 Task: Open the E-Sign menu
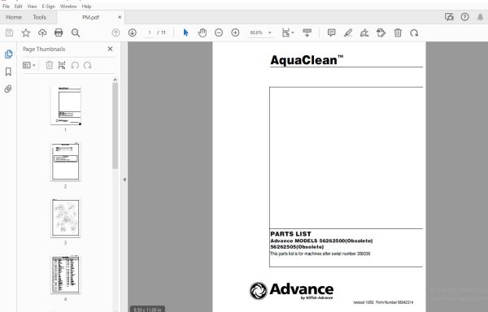click(x=48, y=6)
